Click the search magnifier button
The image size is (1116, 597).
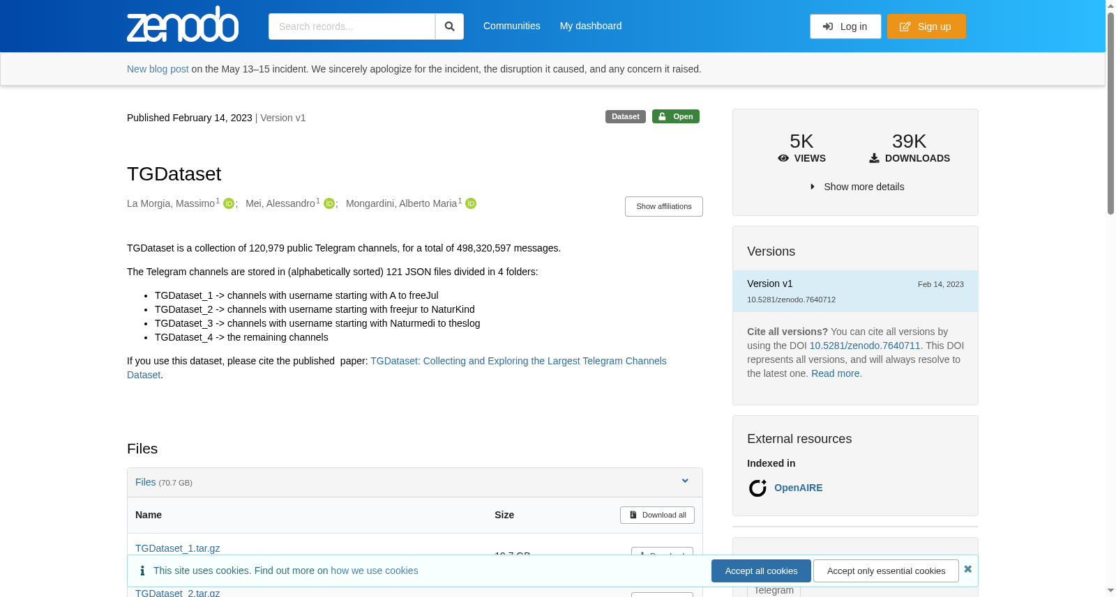point(449,26)
